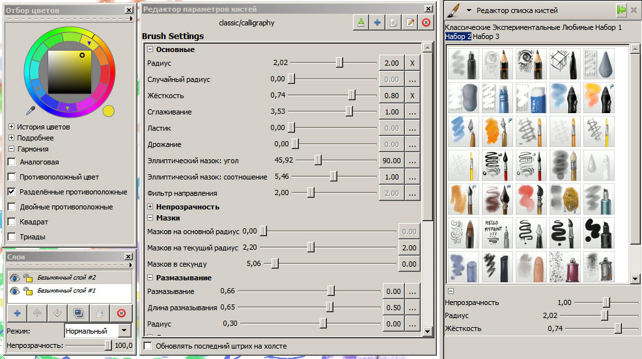The width and height of the screenshot is (642, 359).
Task: Delete the layer with the red X icon
Action: [x=121, y=313]
